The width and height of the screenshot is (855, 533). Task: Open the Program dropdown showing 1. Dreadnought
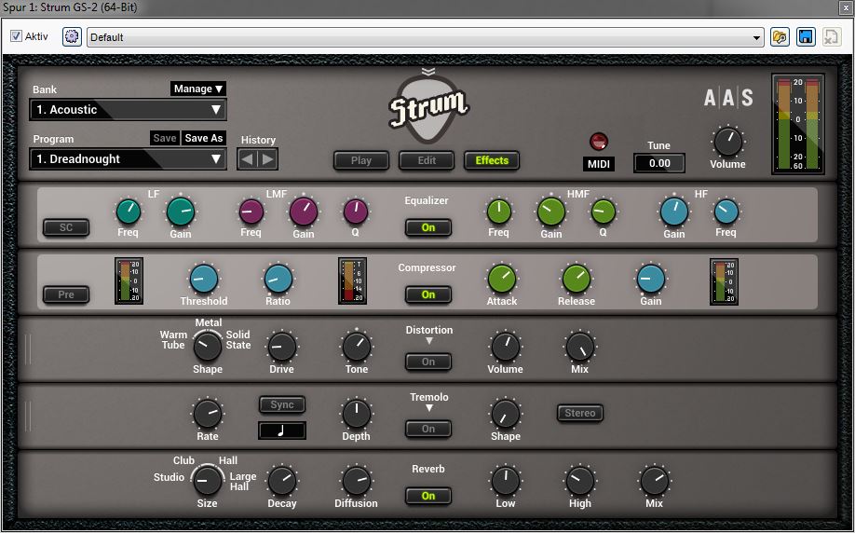tap(129, 159)
